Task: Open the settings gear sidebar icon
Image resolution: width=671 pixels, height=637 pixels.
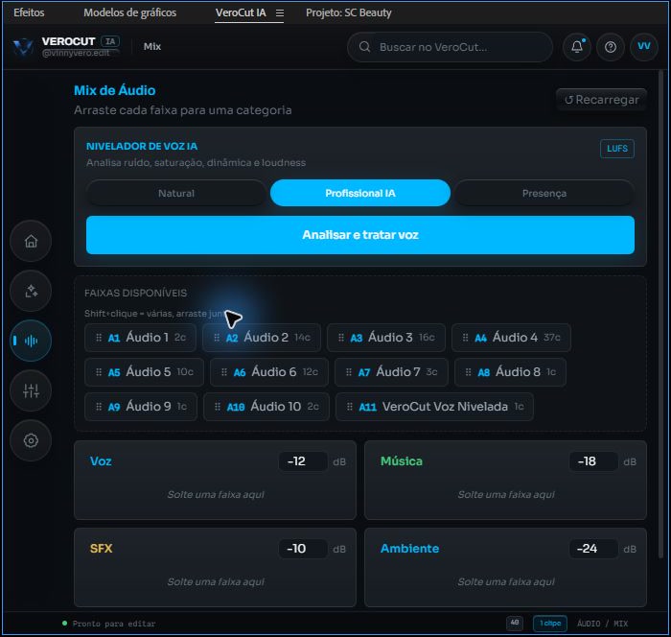Action: [31, 440]
